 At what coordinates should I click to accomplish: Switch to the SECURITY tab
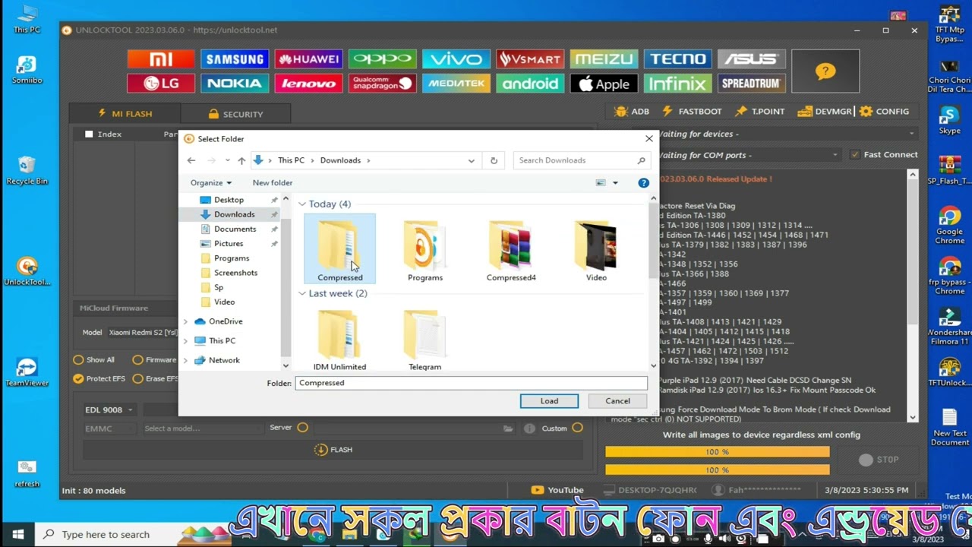(x=235, y=114)
